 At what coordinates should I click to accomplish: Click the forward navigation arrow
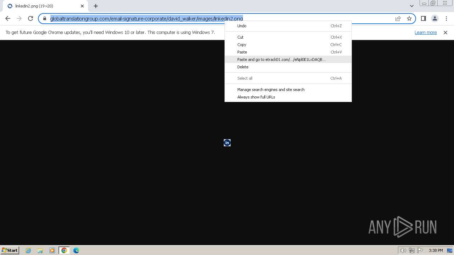pos(19,18)
